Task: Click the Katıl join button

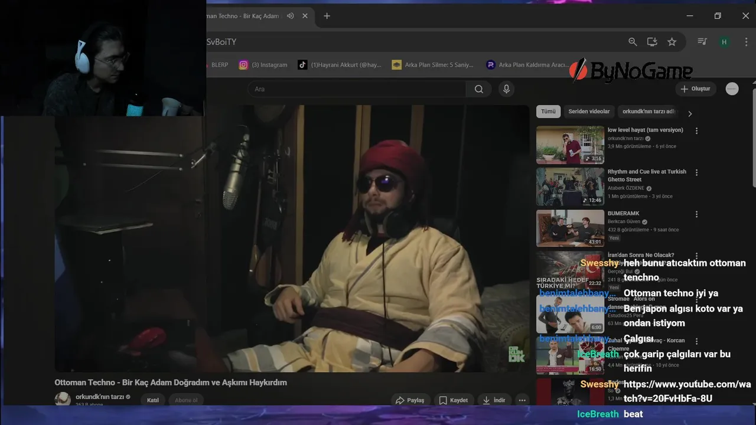Action: coord(153,400)
